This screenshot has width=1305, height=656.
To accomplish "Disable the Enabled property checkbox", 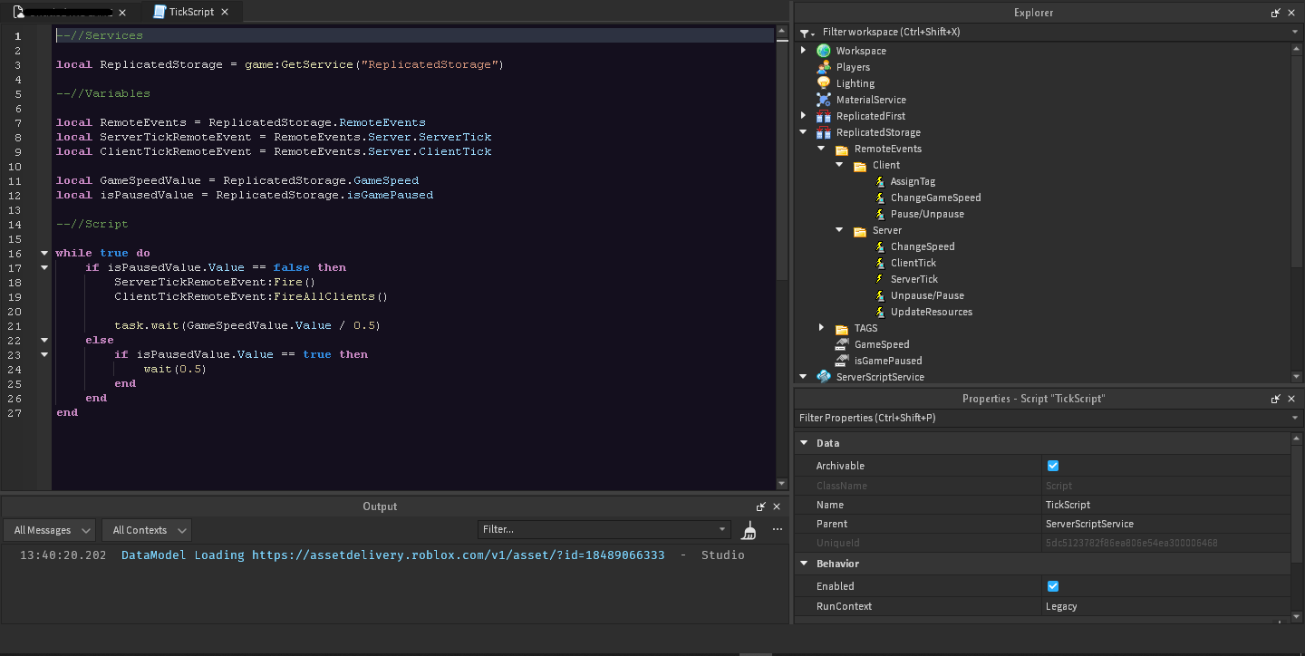I will click(x=1052, y=586).
